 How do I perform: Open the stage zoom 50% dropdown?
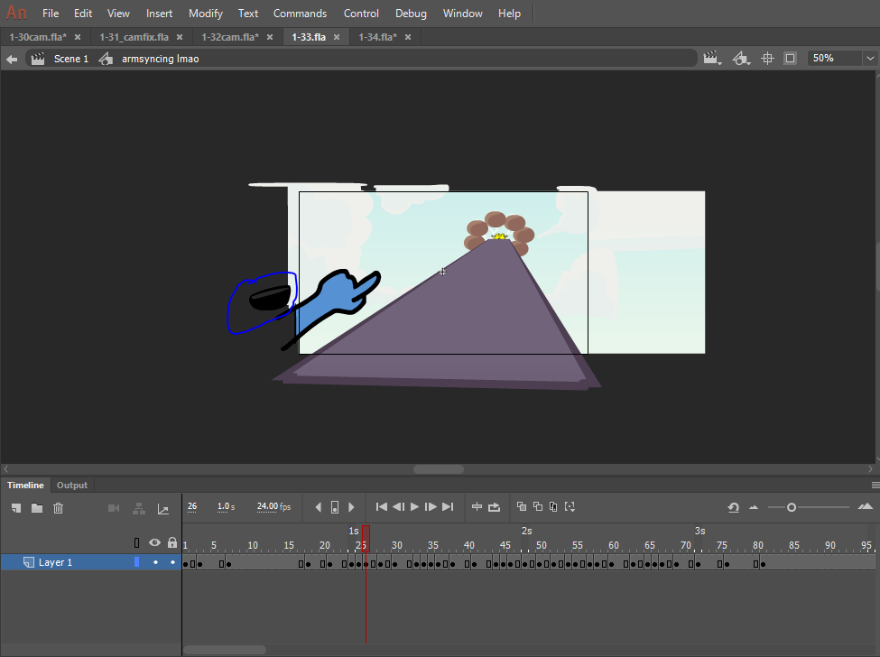coord(870,58)
